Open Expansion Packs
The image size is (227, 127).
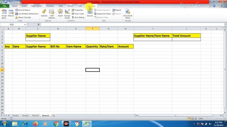pos(103,14)
